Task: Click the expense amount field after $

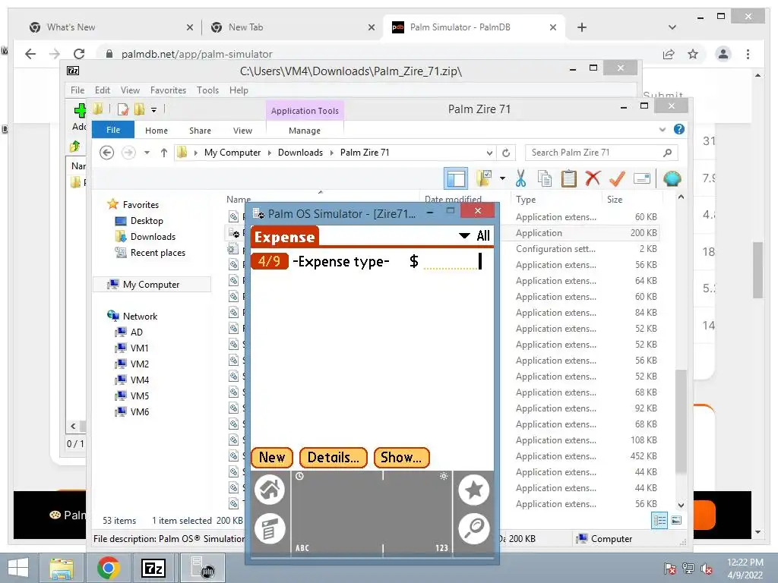Action: [451, 261]
